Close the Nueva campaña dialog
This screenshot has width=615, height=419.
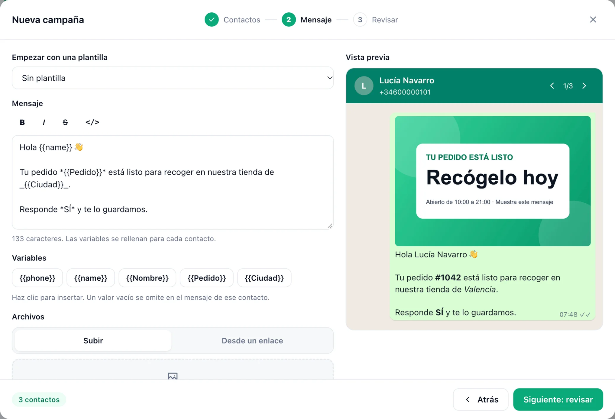(593, 20)
